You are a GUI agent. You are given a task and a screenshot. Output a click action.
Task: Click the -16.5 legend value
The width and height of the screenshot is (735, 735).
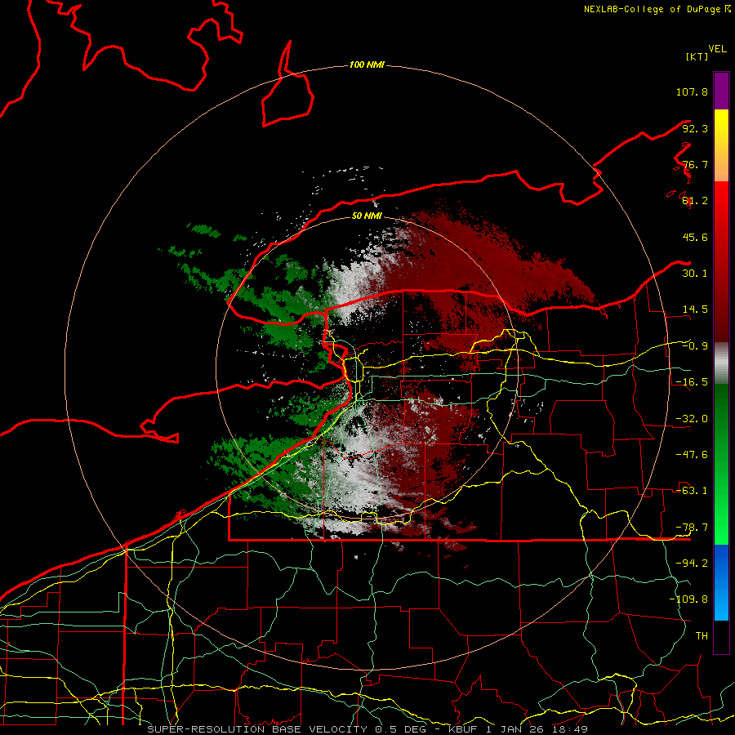tap(692, 382)
